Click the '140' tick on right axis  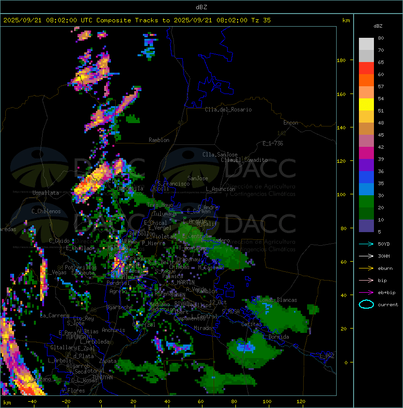click(341, 128)
